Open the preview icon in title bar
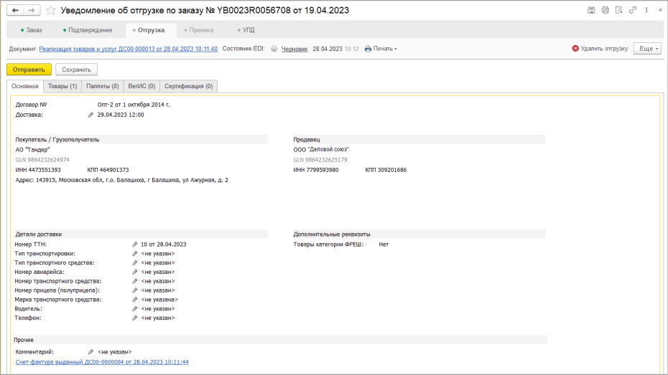 click(619, 10)
